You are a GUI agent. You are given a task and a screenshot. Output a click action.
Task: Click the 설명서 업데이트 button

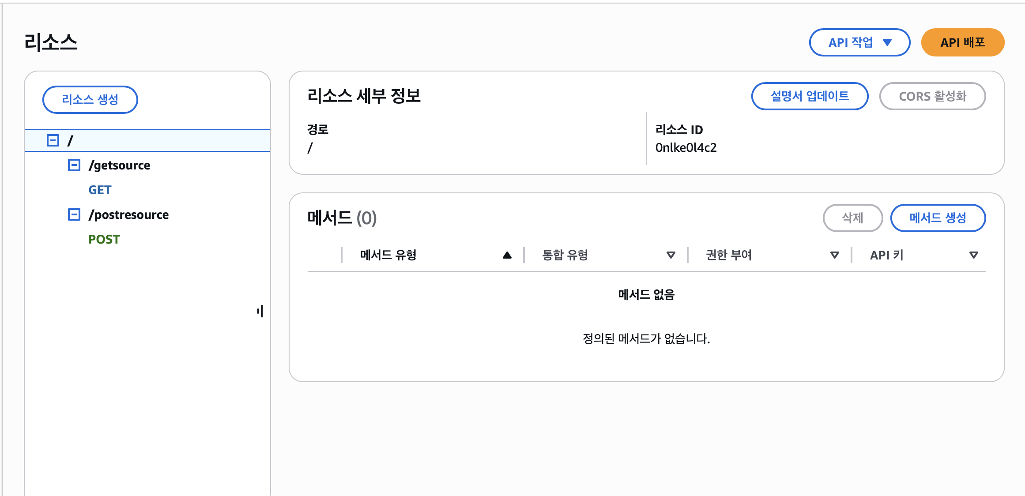tap(809, 96)
